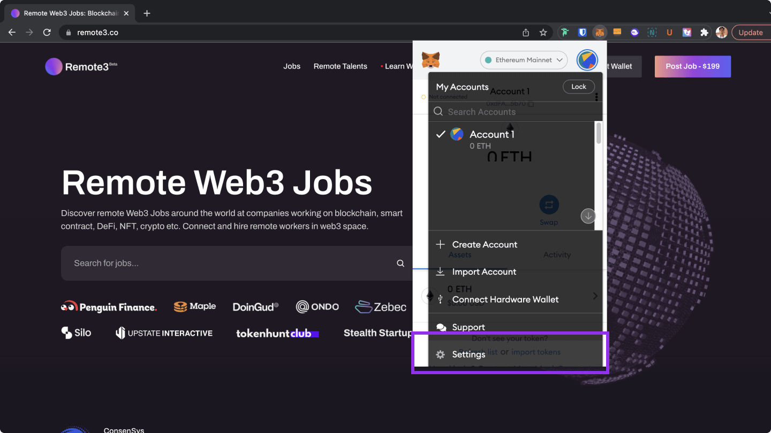Open the Penguin Finance logo
This screenshot has width=771, height=433.
109,307
